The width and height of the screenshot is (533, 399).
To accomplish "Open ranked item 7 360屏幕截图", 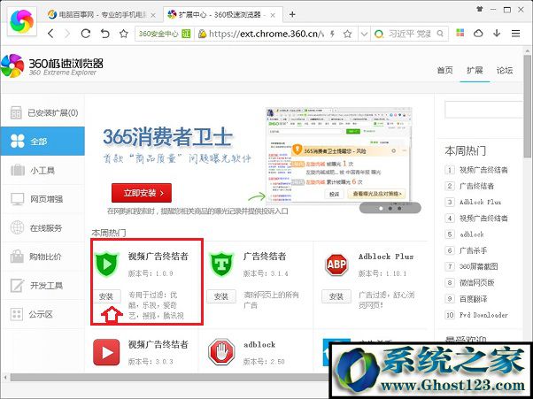I will tap(479, 266).
